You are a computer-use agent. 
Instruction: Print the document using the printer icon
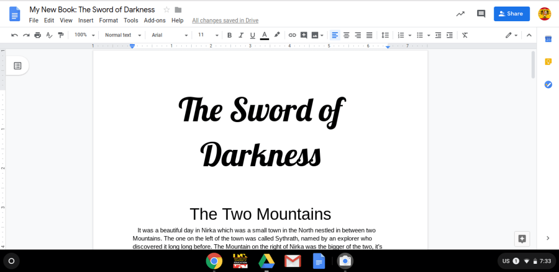click(x=38, y=35)
